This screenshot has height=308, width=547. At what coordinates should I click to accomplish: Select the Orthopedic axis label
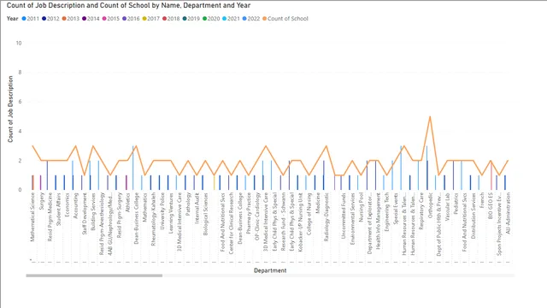[430, 205]
